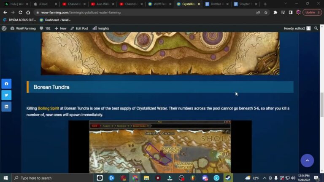Open a new browser tab
324x182 pixels.
point(265,4)
